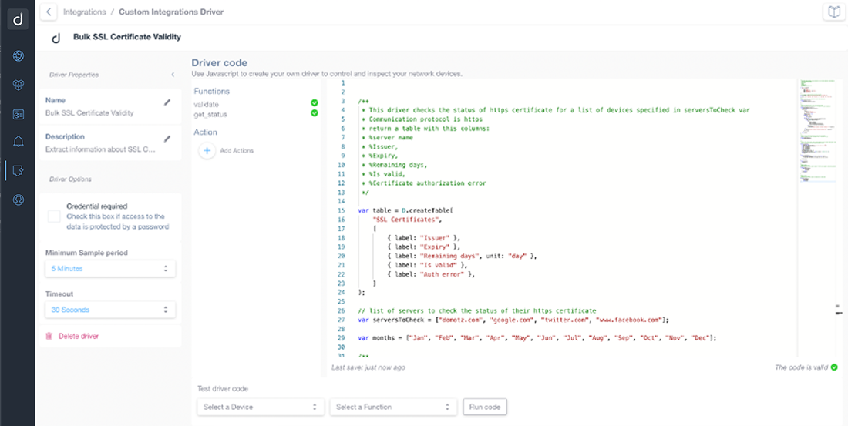Click the Domotz icon beside driver title

[56, 38]
